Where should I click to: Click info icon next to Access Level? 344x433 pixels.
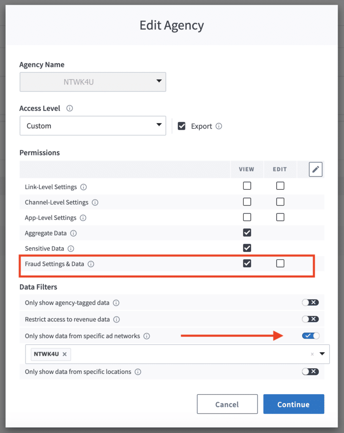click(x=70, y=108)
